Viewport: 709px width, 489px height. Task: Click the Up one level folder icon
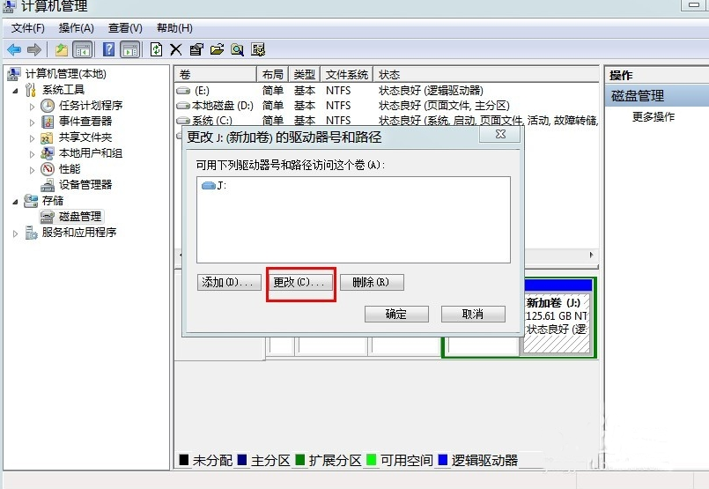tap(62, 49)
